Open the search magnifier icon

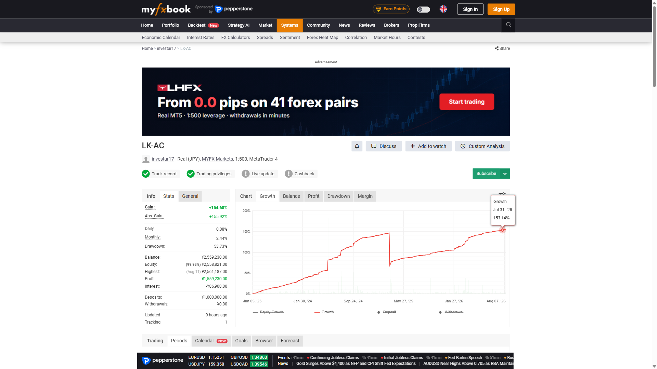coord(508,25)
